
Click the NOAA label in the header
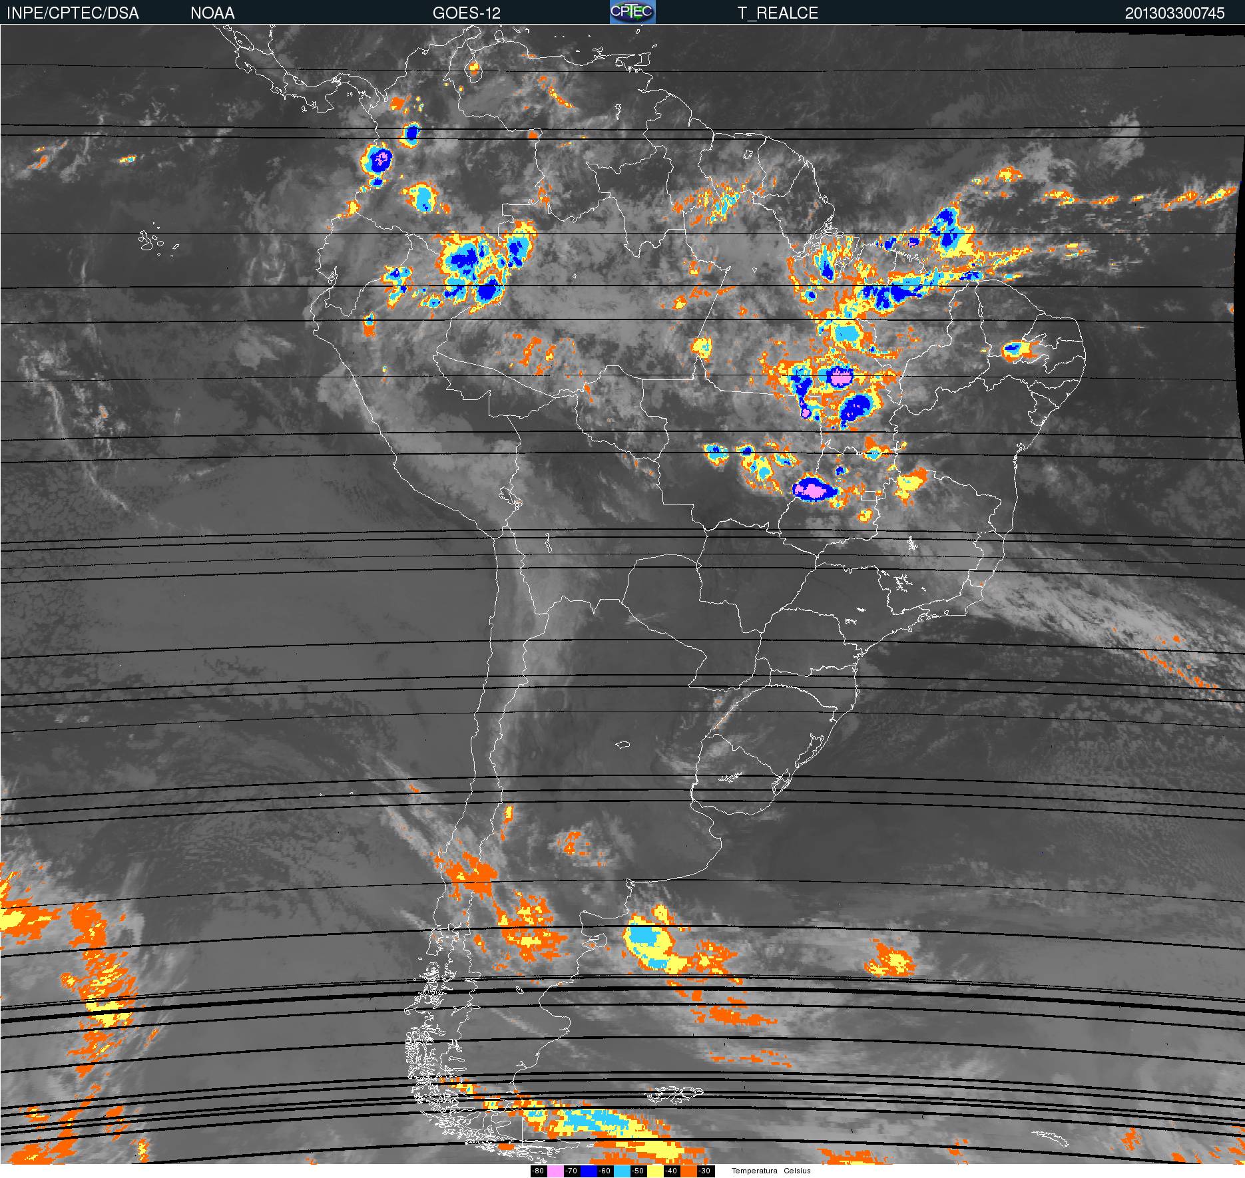tap(212, 13)
